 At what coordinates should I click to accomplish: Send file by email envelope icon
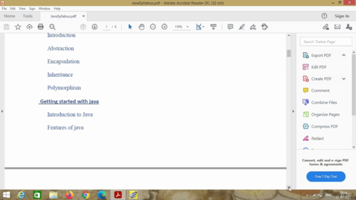[x=338, y=27]
